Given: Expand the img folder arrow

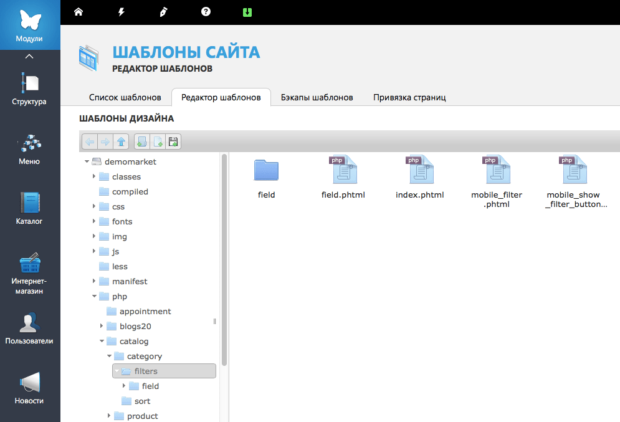Looking at the screenshot, I should click(x=94, y=236).
